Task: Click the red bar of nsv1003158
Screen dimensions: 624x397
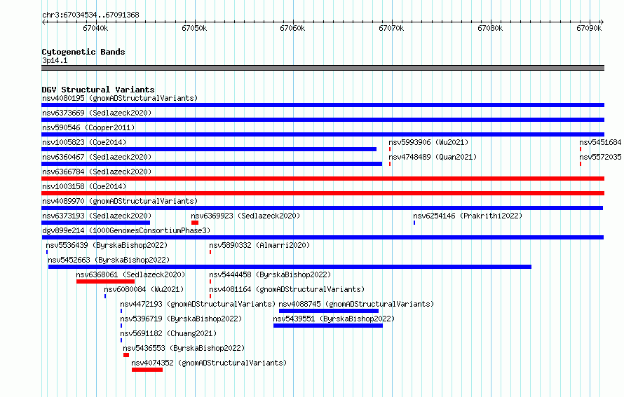Action: click(323, 193)
